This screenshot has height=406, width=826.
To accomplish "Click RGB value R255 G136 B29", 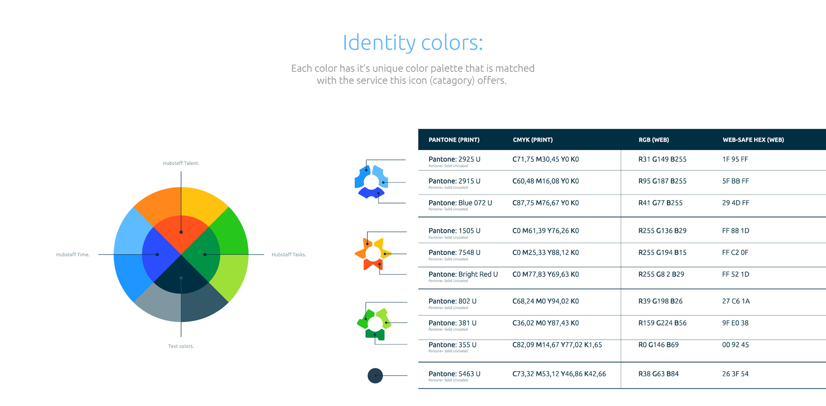I will click(663, 231).
